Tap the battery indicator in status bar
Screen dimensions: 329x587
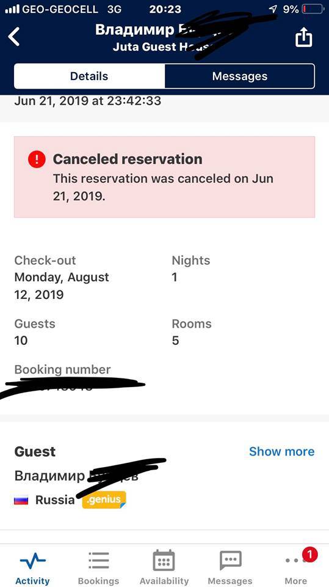coord(313,9)
